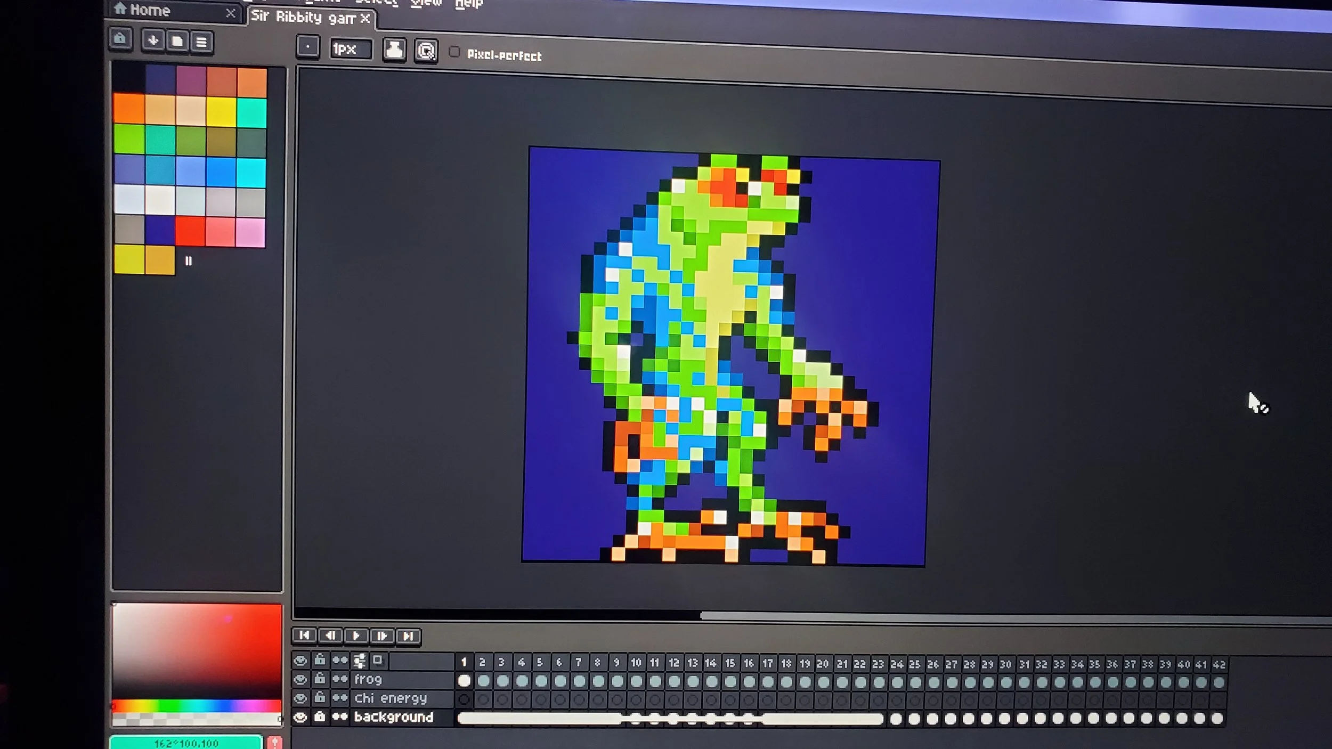Open the timeline settings sliders icon

click(x=360, y=661)
